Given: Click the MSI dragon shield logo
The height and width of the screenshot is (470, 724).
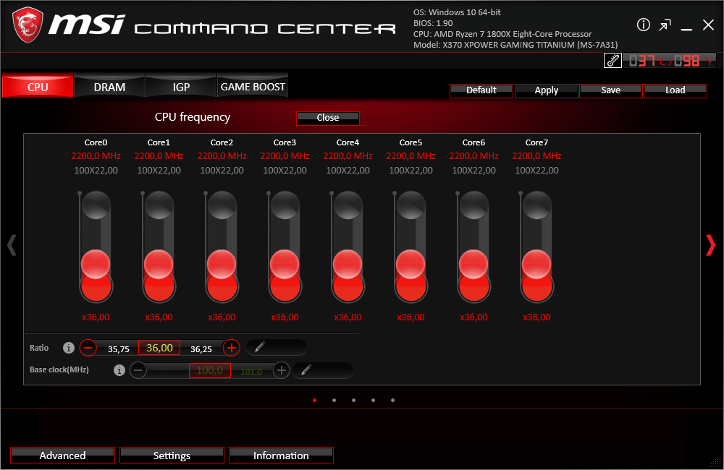Looking at the screenshot, I should coord(28,25).
